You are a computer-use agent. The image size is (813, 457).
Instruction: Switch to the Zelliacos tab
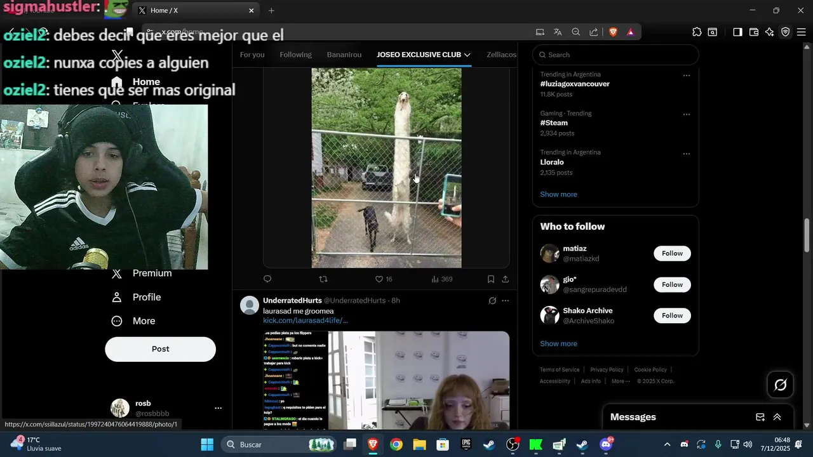[x=501, y=55]
